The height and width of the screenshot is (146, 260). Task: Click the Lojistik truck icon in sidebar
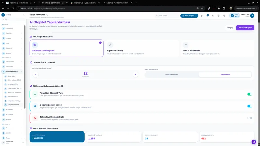[3, 133]
